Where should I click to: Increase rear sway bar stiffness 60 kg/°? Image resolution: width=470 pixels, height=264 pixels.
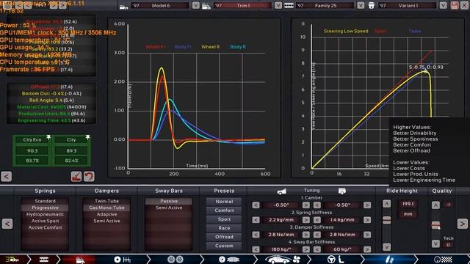pyautogui.click(x=367, y=249)
